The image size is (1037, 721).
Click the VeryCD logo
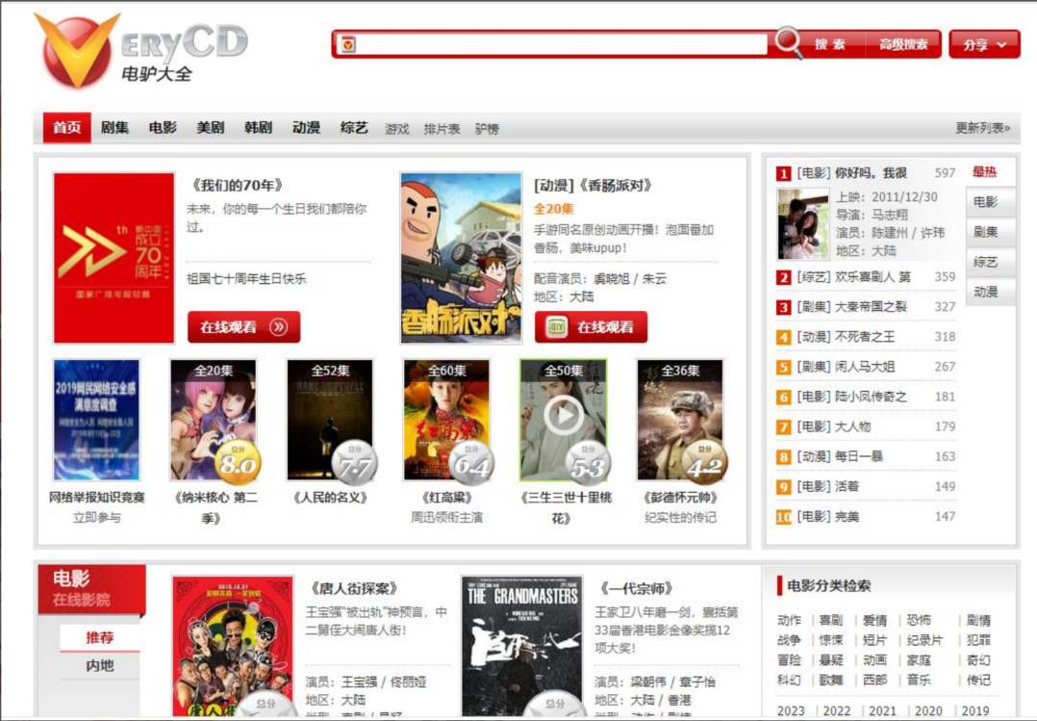click(139, 50)
